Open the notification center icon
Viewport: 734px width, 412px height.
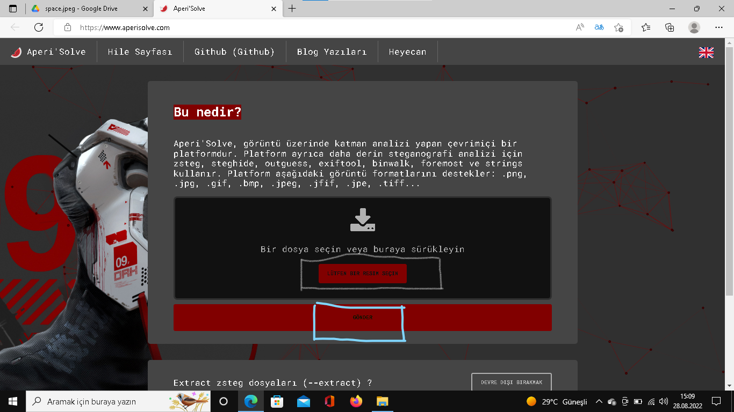[x=716, y=401]
